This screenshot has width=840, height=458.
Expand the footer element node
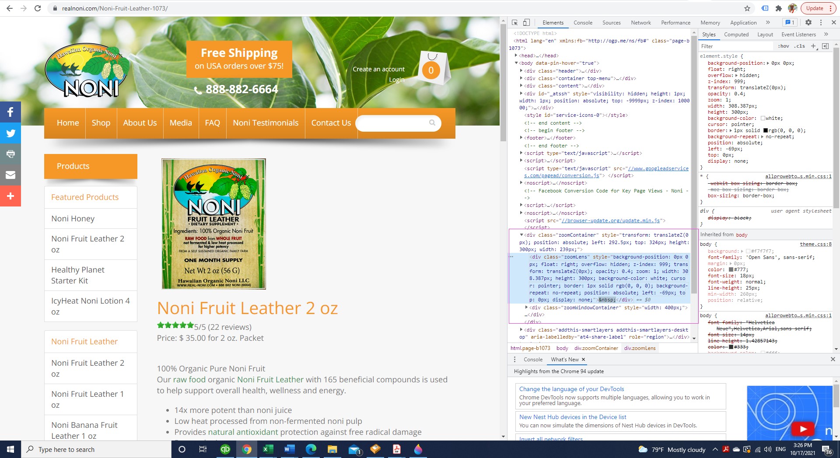[x=521, y=138]
